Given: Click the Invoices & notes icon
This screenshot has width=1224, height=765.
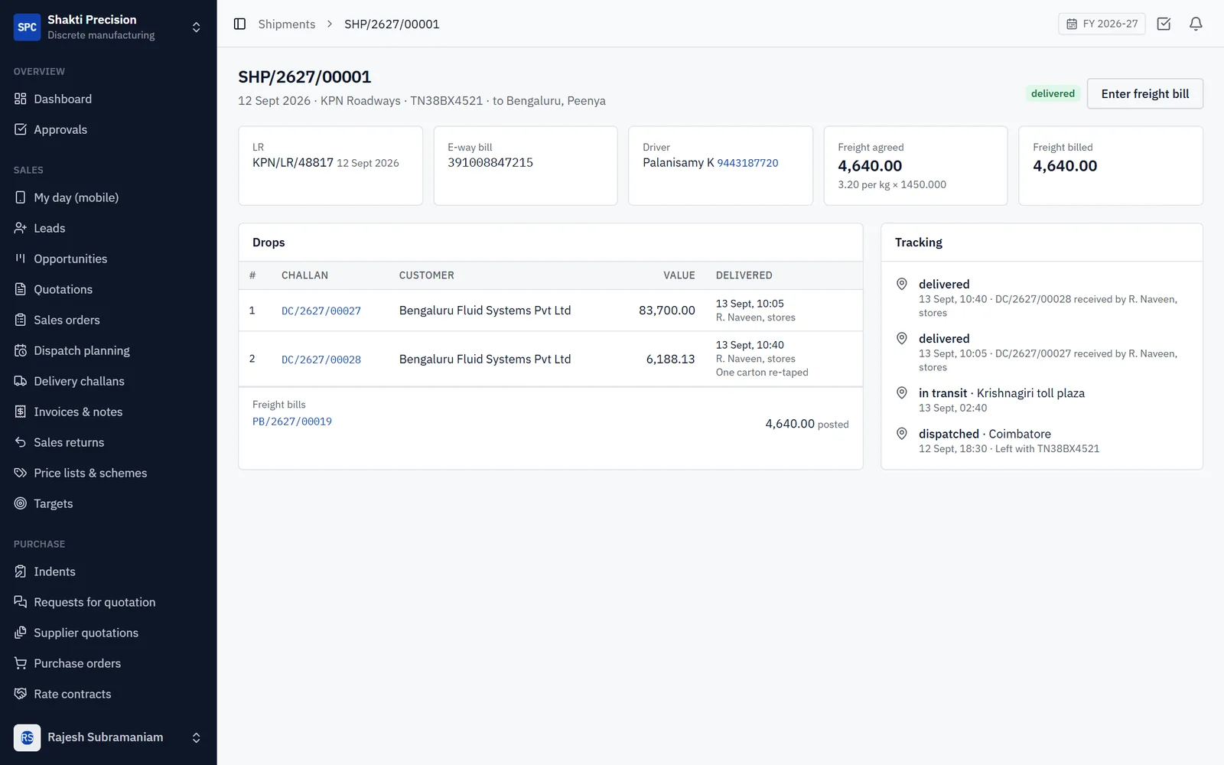Looking at the screenshot, I should (x=21, y=412).
